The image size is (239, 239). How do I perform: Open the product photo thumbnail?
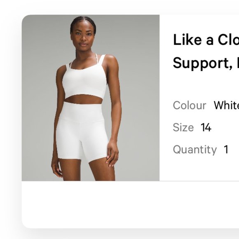pos(91,98)
